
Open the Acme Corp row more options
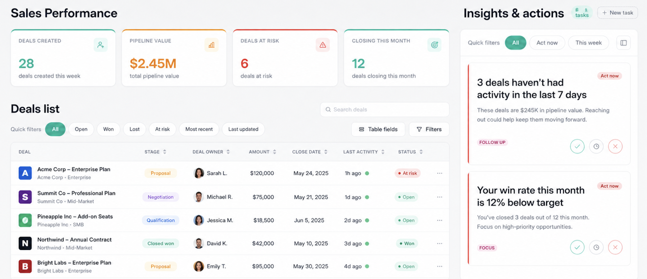440,173
